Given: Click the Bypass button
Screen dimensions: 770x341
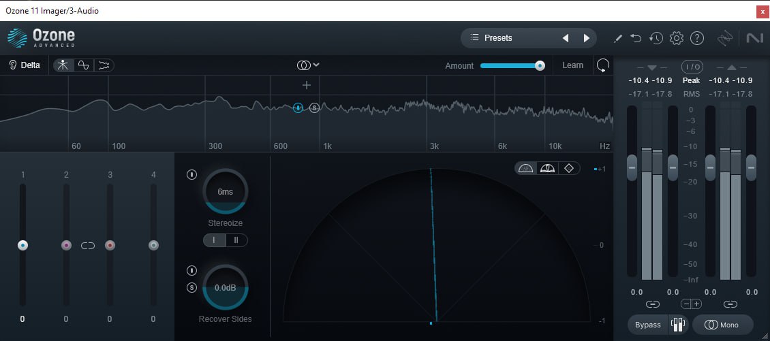Looking at the screenshot, I should click(x=647, y=325).
